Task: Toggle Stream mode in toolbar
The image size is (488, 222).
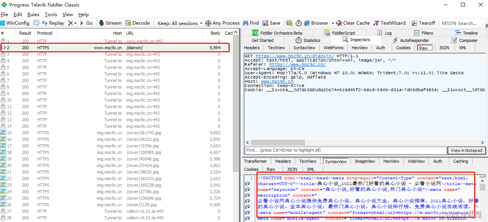Action: (110, 23)
